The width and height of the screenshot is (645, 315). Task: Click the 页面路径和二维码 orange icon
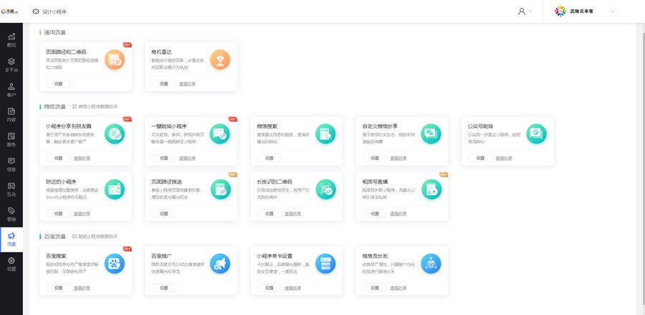115,60
